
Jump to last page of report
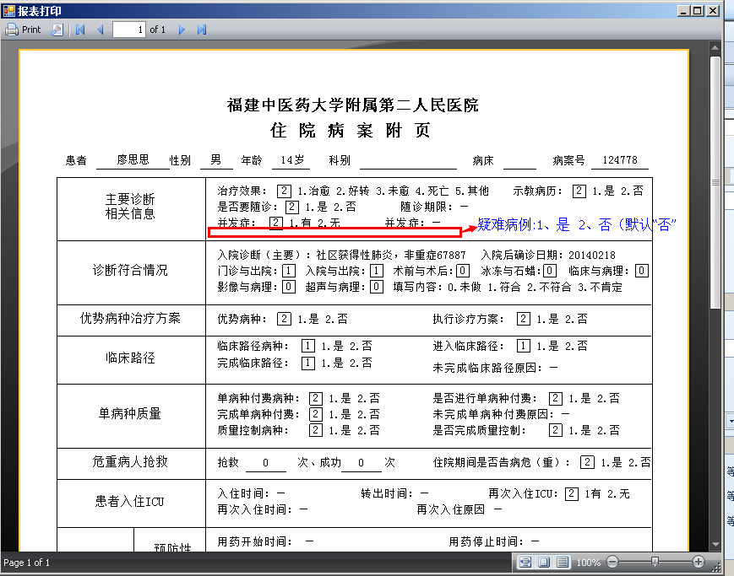(x=202, y=30)
